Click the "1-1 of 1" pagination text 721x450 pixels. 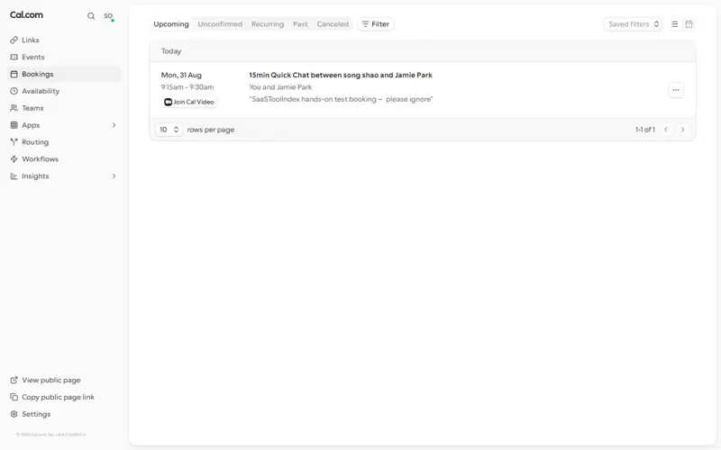point(644,130)
